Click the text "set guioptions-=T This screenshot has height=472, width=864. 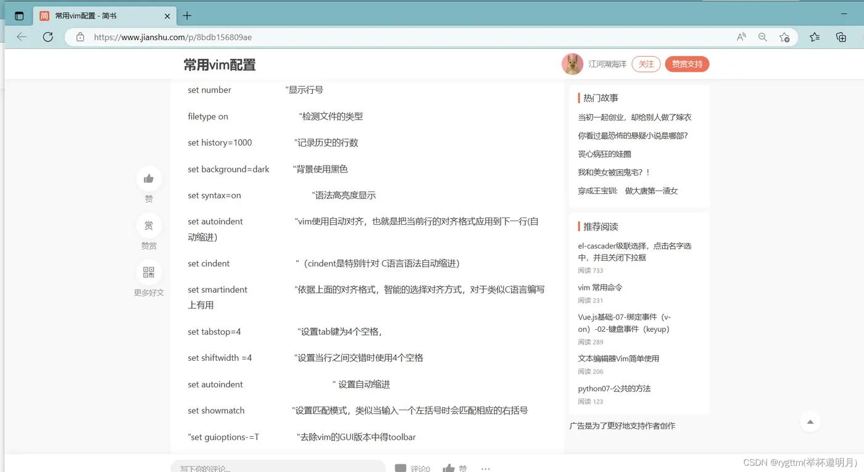pos(223,437)
